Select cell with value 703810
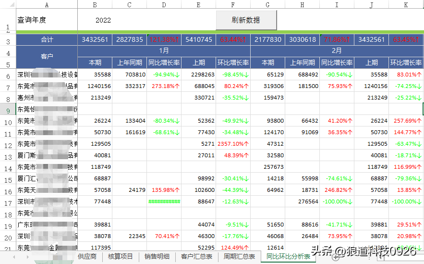The width and height of the screenshot is (424, 264). (x=130, y=75)
